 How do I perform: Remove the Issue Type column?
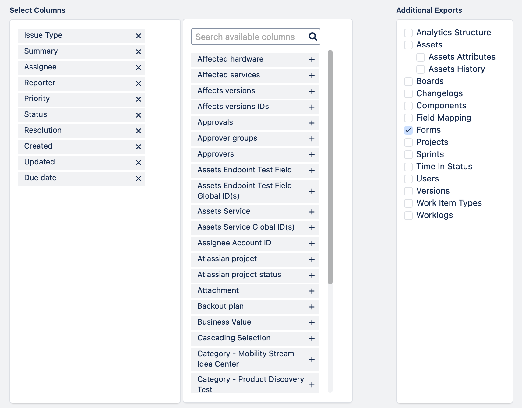[139, 36]
